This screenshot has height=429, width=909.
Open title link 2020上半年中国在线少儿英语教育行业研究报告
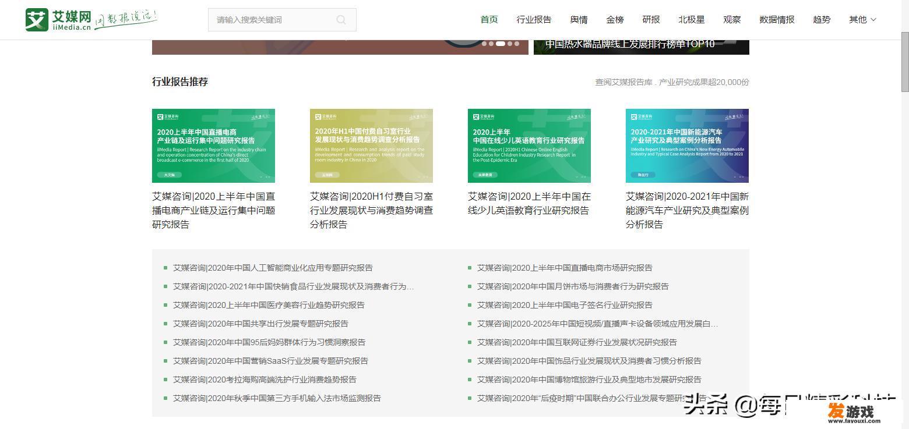[x=529, y=203]
